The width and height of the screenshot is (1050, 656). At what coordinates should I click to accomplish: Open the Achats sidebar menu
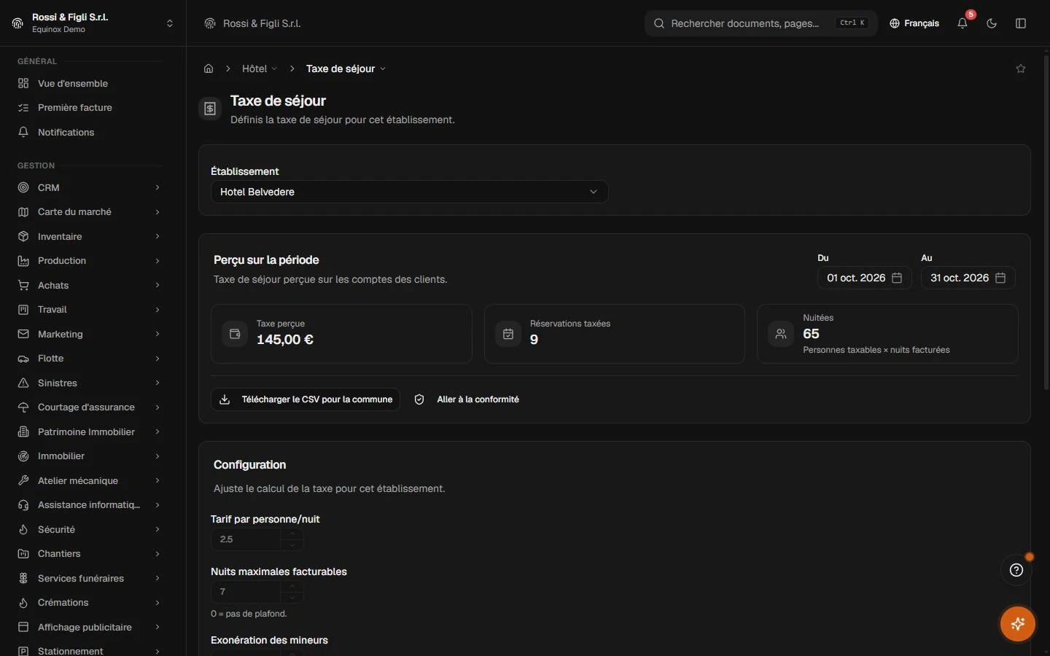tap(89, 285)
